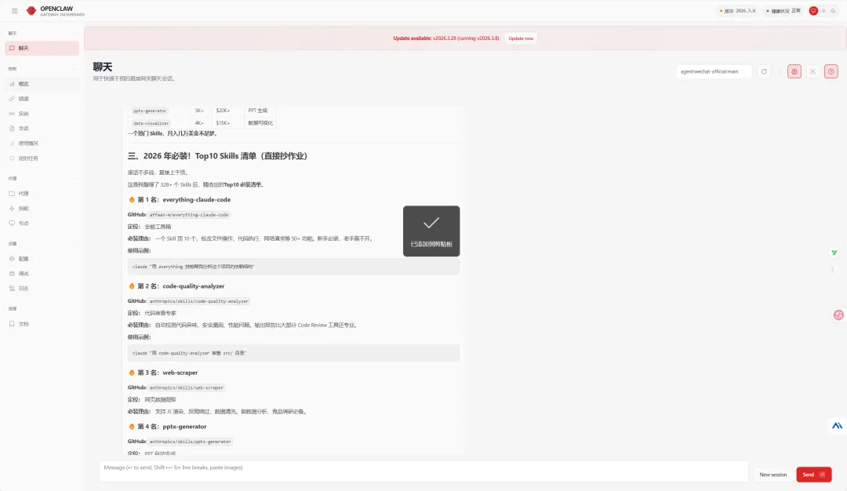
Task: Open 频道 channels in sidebar
Action: [42, 99]
